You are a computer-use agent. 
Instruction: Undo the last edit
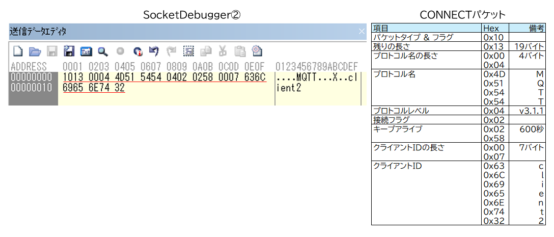154,51
